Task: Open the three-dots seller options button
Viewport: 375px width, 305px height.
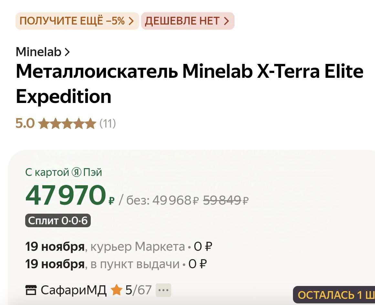Action: [x=163, y=290]
